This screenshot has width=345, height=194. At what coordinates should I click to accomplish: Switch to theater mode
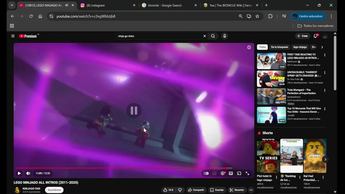tap(231, 173)
